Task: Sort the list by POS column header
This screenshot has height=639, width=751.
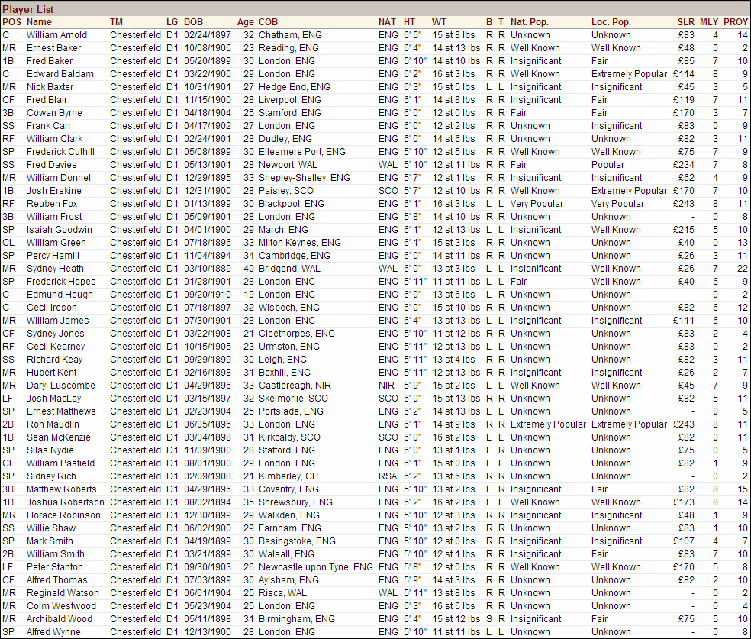Action: coord(12,22)
